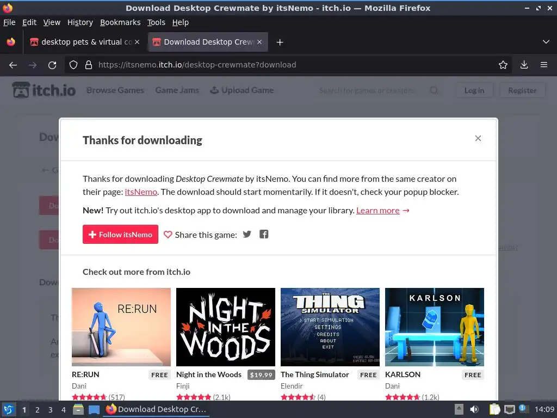The height and width of the screenshot is (418, 557).
Task: Open the History menu
Action: [x=80, y=22]
